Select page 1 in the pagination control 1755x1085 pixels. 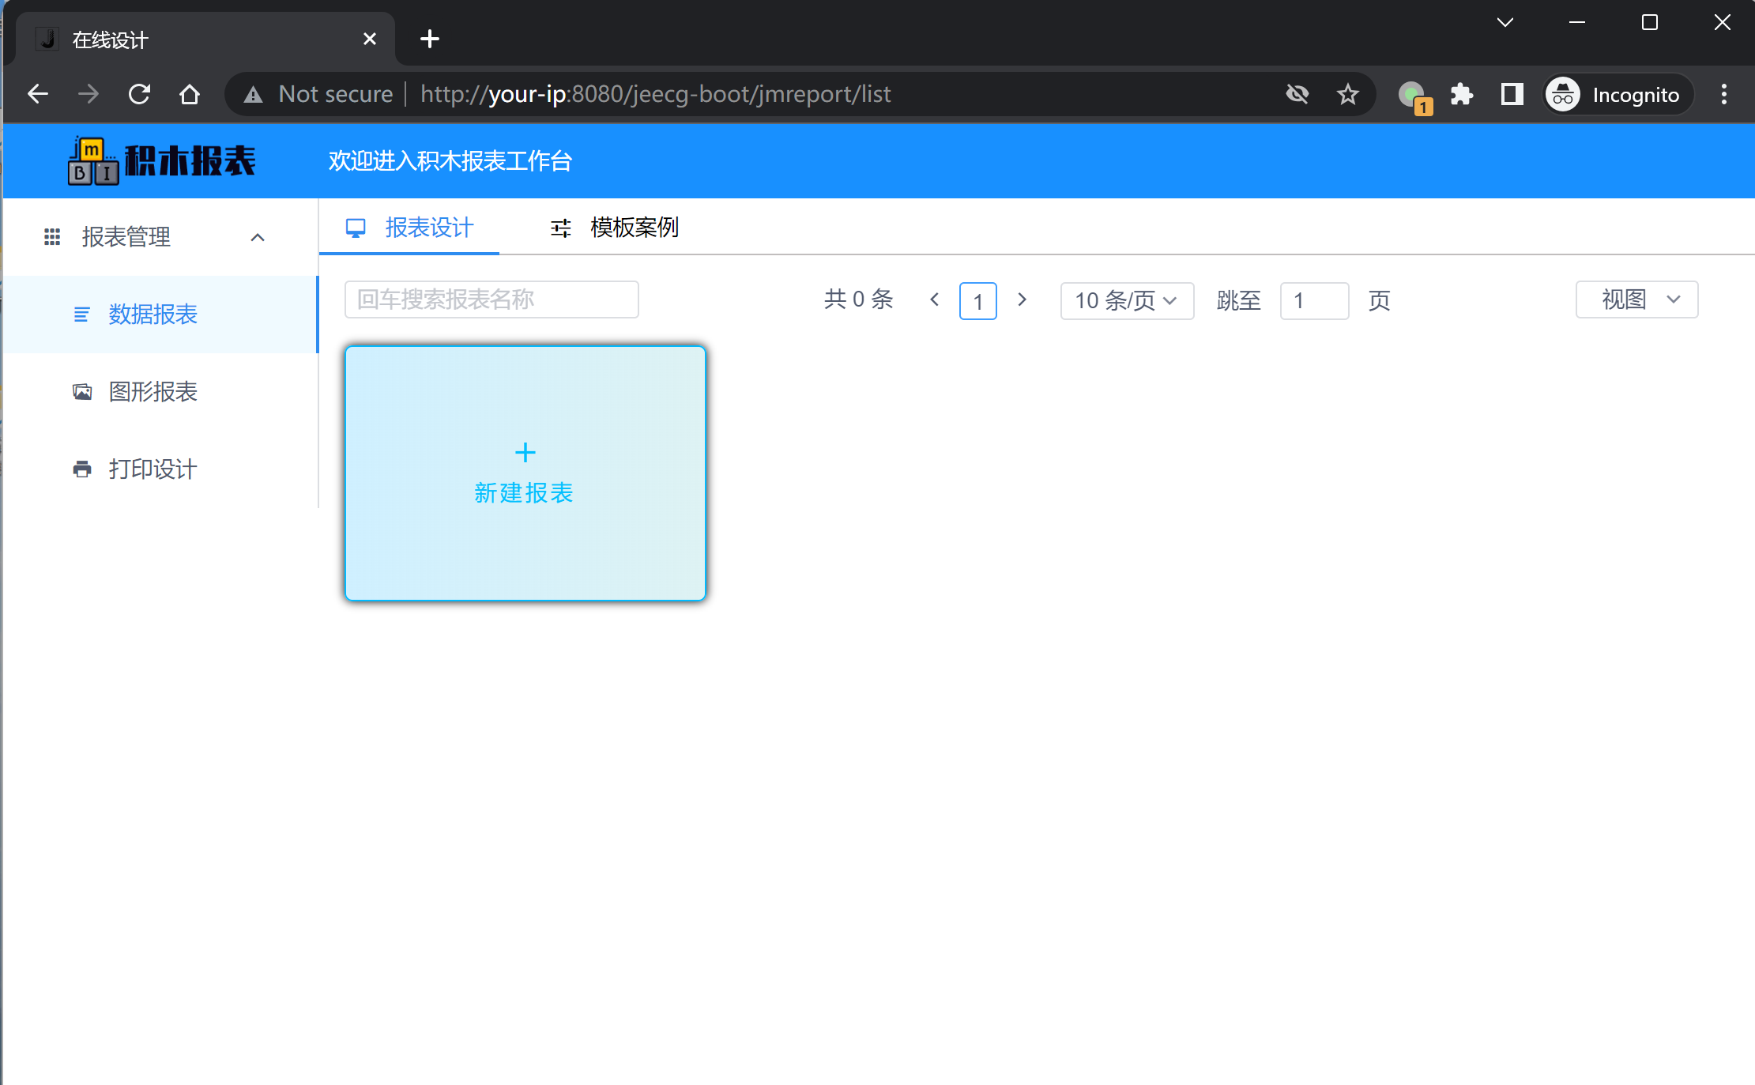[977, 301]
